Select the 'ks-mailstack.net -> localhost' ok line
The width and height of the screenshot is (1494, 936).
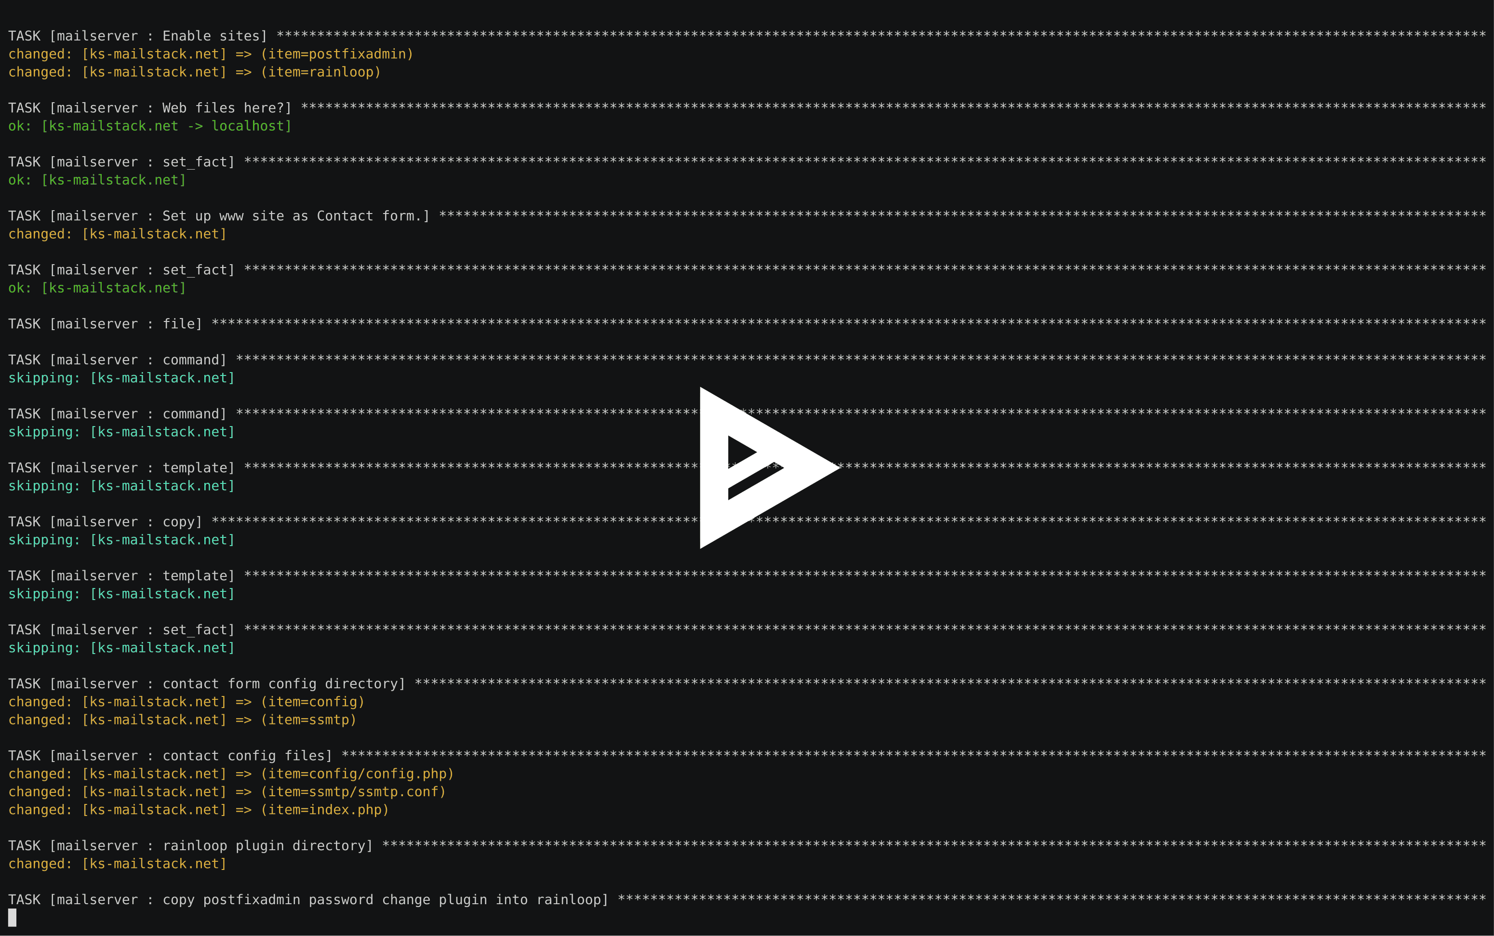[148, 126]
